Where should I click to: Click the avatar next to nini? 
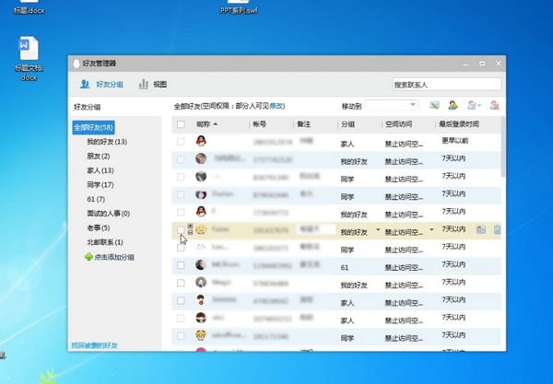pos(201,318)
